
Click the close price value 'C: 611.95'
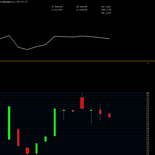pos(57,10)
